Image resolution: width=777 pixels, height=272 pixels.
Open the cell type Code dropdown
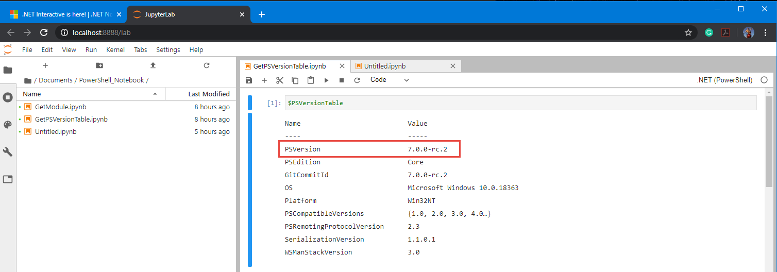point(390,80)
